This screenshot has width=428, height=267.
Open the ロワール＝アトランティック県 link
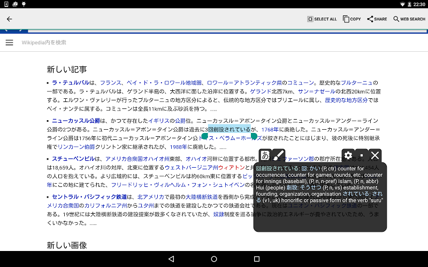[244, 83]
